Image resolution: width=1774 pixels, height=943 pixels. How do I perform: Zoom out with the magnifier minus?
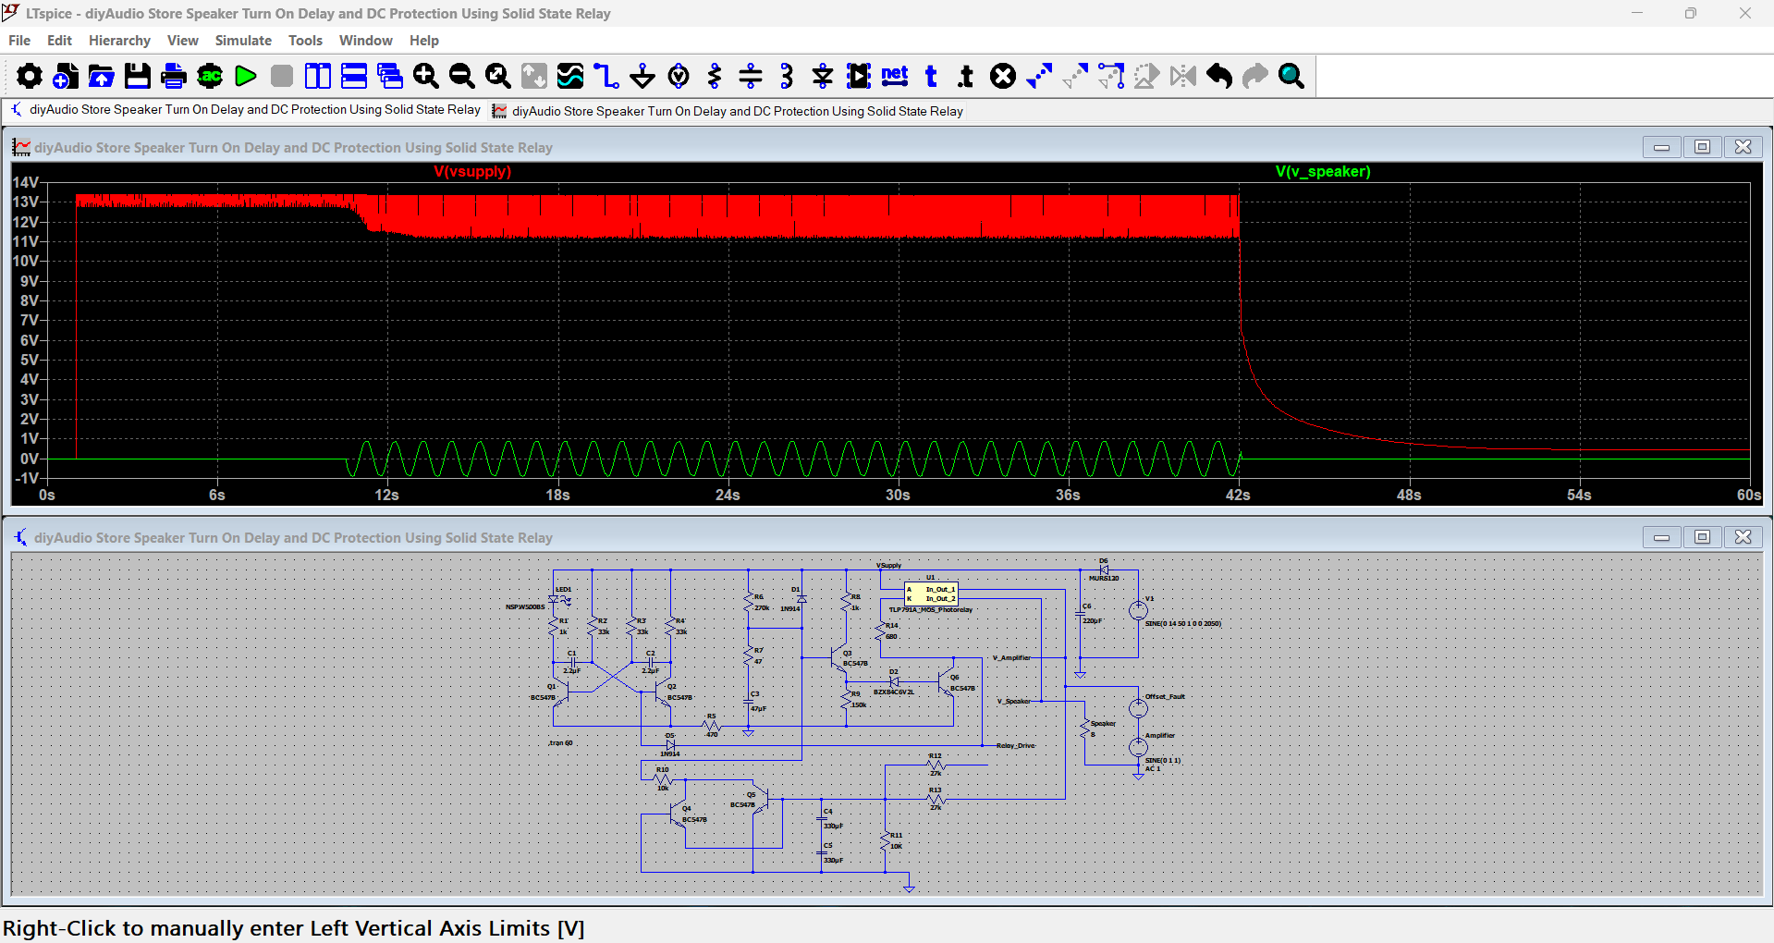click(x=462, y=76)
